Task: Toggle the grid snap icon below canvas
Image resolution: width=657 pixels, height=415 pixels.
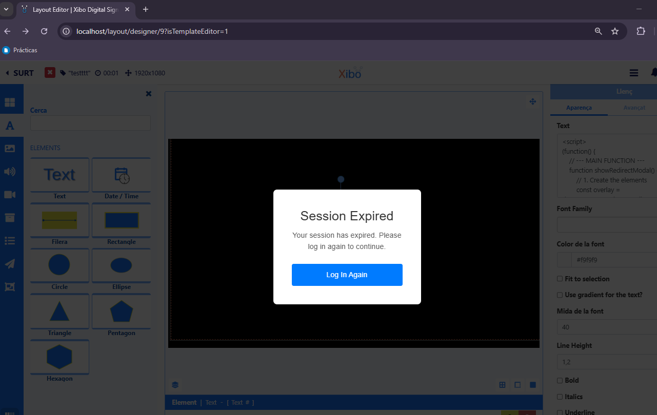Action: (502, 385)
